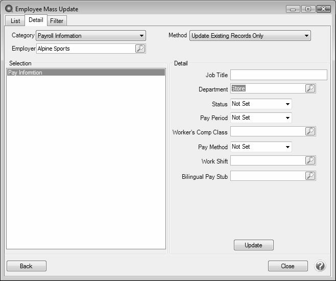This screenshot has width=336, height=281.
Task: Expand the Status dropdown
Action: point(288,104)
